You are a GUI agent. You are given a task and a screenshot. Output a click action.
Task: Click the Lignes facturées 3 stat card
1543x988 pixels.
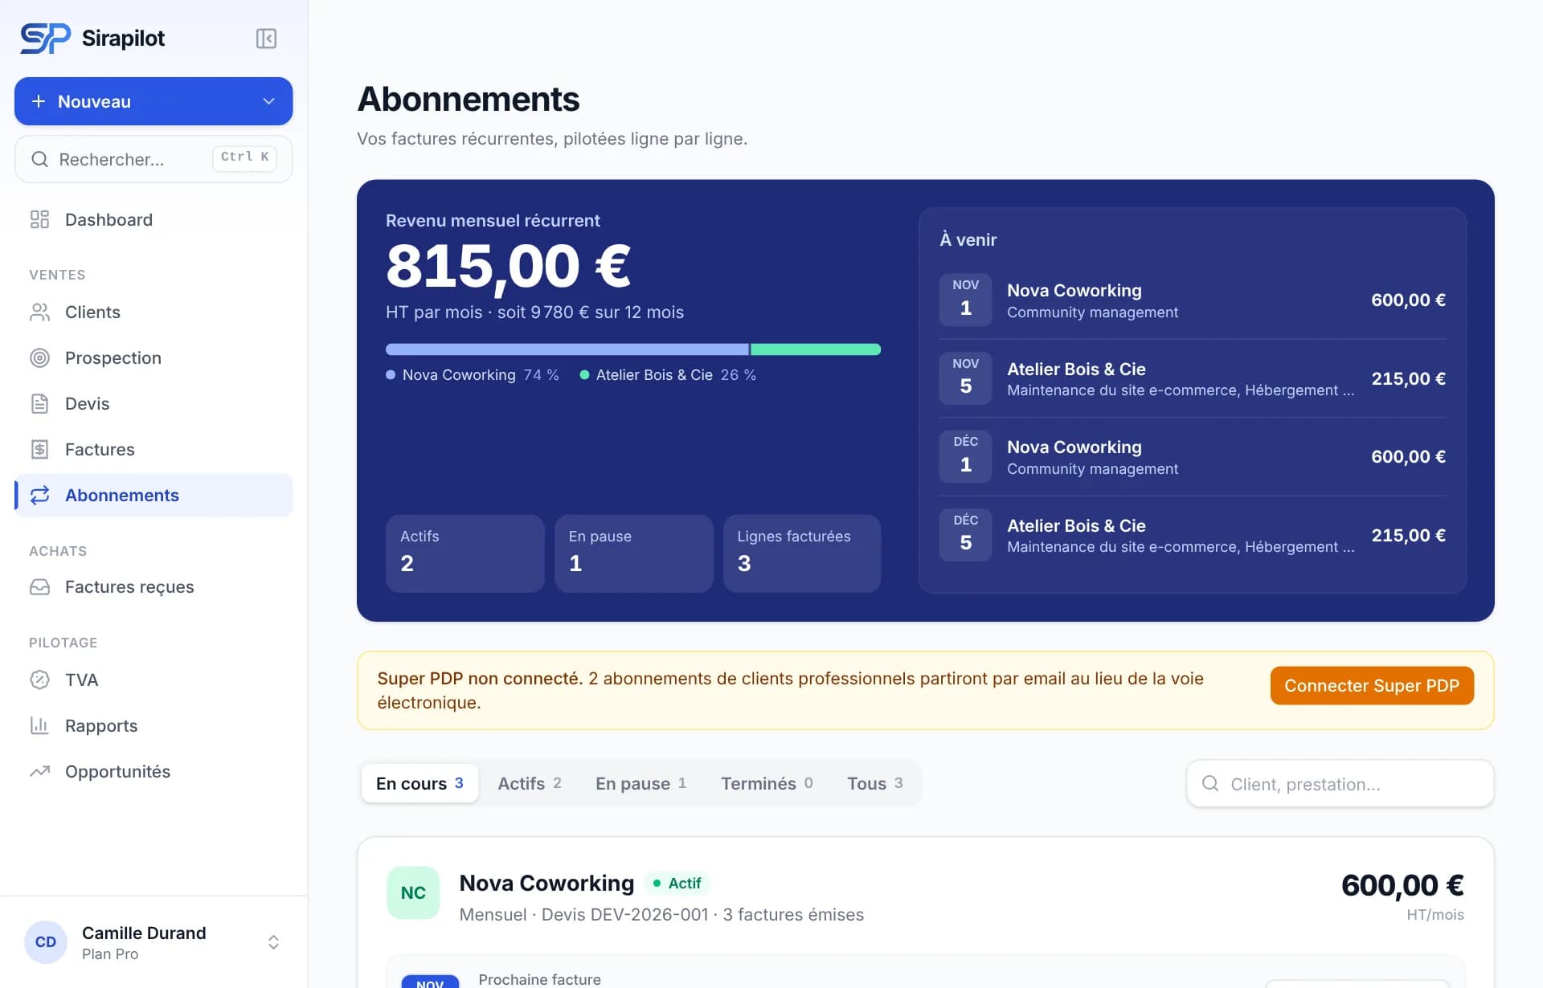point(802,553)
